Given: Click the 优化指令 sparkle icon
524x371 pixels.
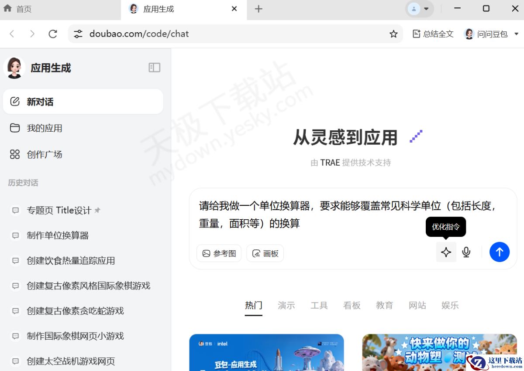Looking at the screenshot, I should click(x=446, y=252).
